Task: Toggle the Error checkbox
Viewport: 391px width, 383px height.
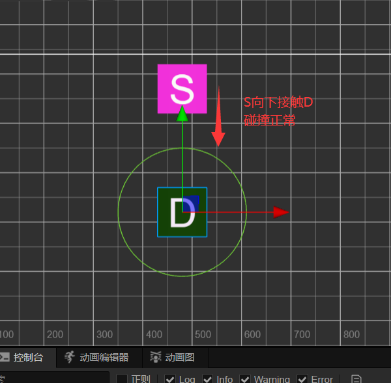Action: 302,378
